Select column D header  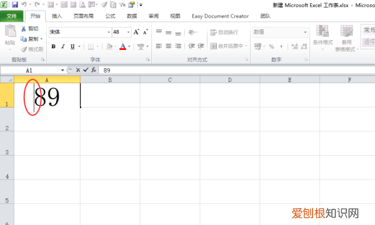tap(230, 79)
